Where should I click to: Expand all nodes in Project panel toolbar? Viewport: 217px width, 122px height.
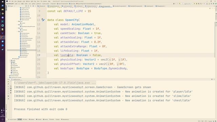click(28, 6)
